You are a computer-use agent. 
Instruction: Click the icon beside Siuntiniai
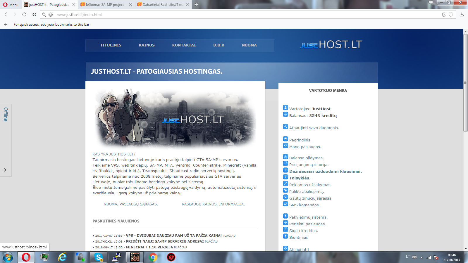285,236
